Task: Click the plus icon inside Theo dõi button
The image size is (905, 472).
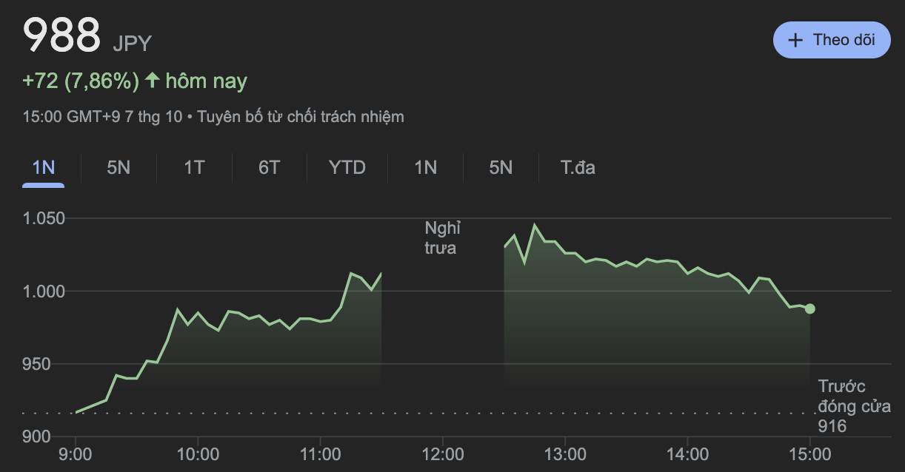Action: 795,40
